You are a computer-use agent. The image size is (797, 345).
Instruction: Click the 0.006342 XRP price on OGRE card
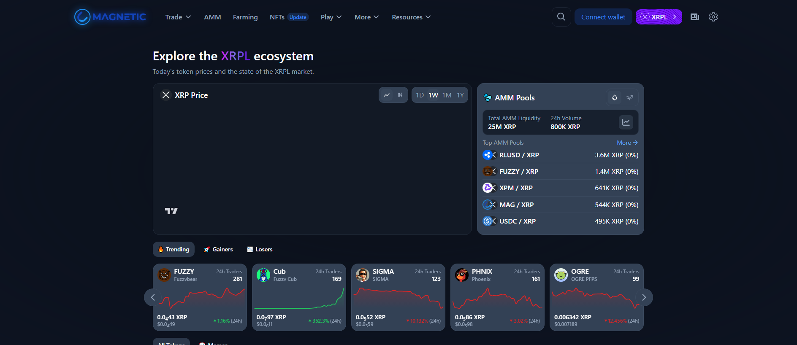(x=573, y=317)
